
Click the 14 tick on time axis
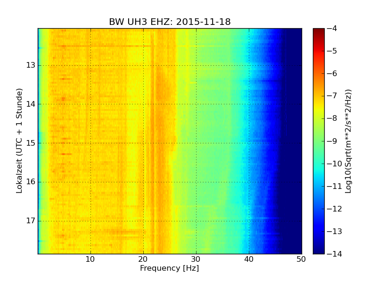tap(31, 104)
